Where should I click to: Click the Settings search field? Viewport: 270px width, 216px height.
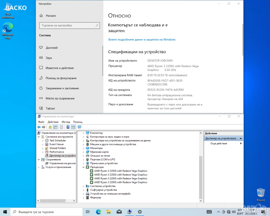pos(68,26)
